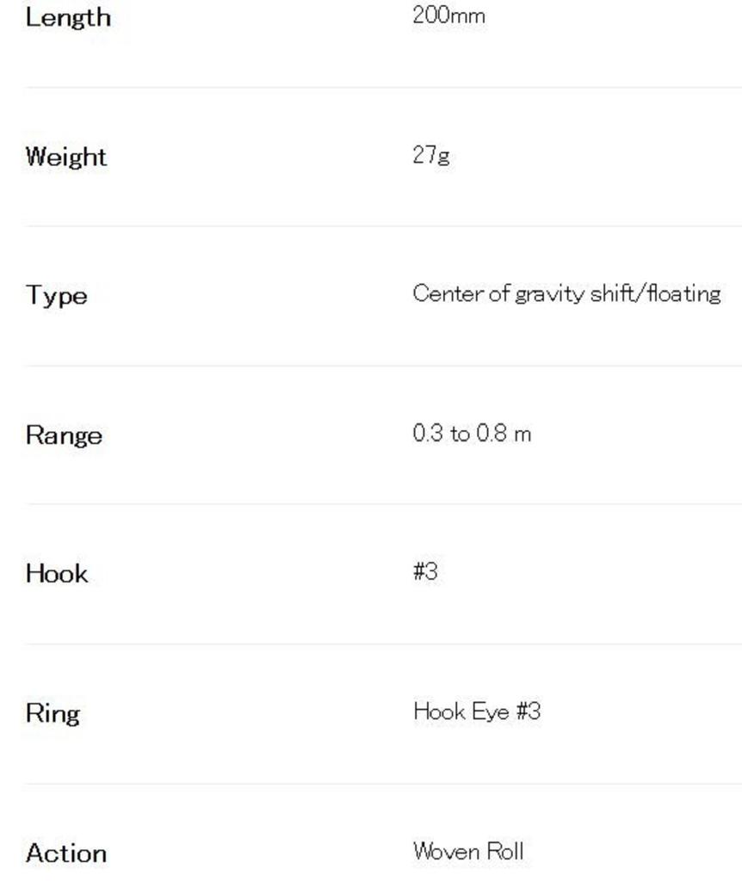Click the Hook label
The image size is (742, 881).
[x=57, y=574]
